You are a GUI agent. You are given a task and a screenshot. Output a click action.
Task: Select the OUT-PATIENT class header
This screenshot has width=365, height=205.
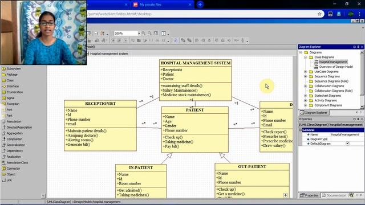tap(252, 167)
